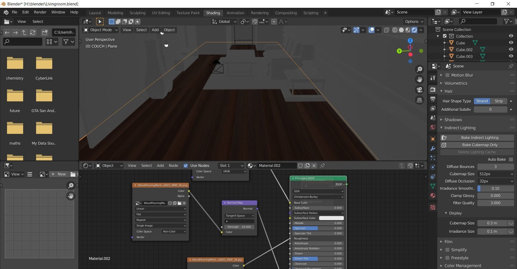Toggle camera view icon in viewport
The height and width of the screenshot is (269, 517).
(420, 90)
